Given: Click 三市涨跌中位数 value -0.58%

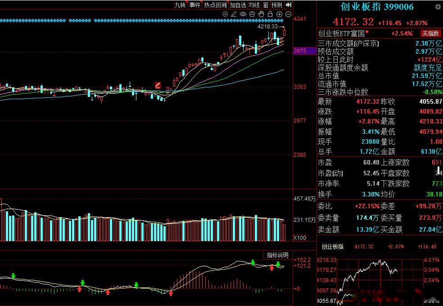Looking at the screenshot, I should point(433,92).
